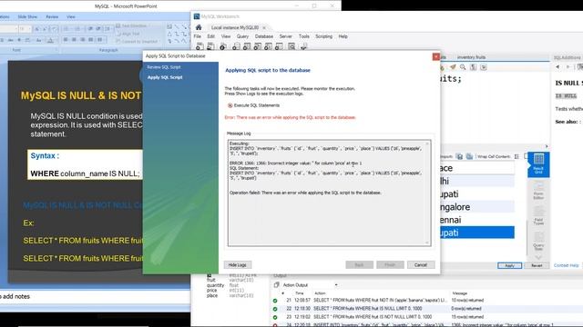Select the Result Grid side panel button

pyautogui.click(x=538, y=163)
